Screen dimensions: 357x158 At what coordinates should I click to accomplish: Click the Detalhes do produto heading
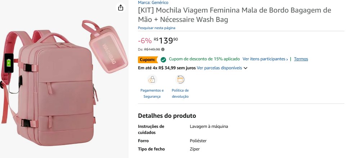point(167,116)
